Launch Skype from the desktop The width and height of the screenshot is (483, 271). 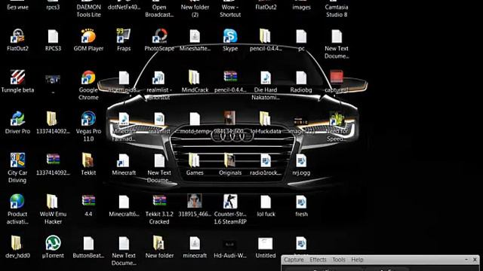230,36
